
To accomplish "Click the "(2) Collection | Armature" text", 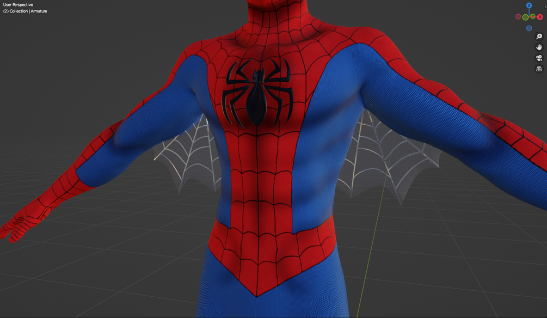I will pos(25,11).
